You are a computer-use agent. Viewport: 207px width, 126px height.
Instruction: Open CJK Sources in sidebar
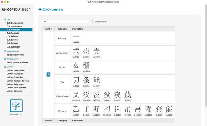coord(13,40)
